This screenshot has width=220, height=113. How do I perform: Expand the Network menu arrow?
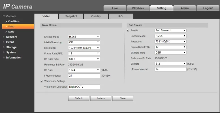(x=4, y=37)
